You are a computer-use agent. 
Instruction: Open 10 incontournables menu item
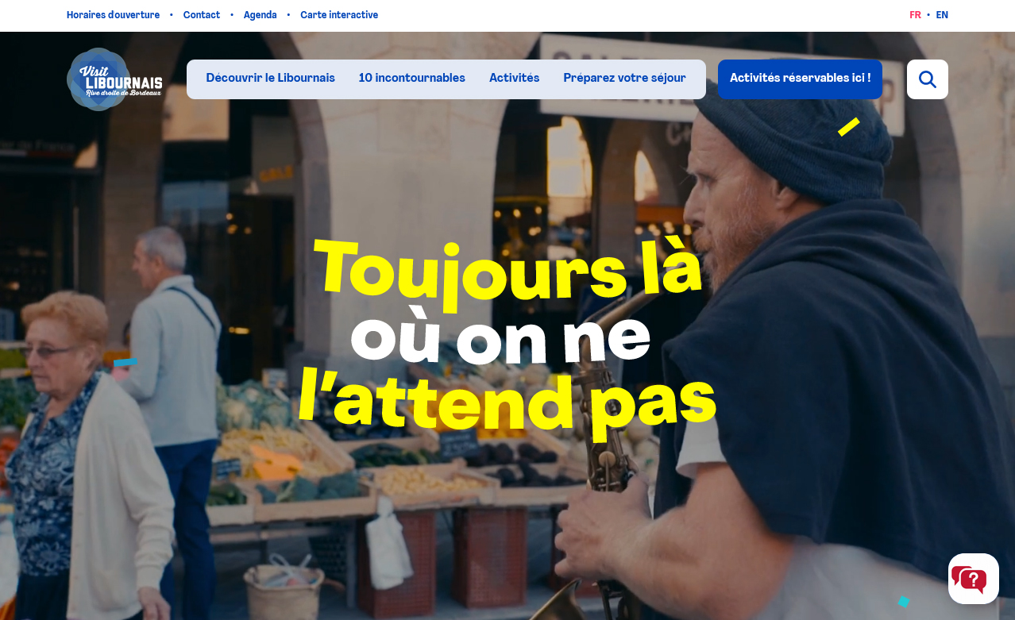click(x=412, y=78)
